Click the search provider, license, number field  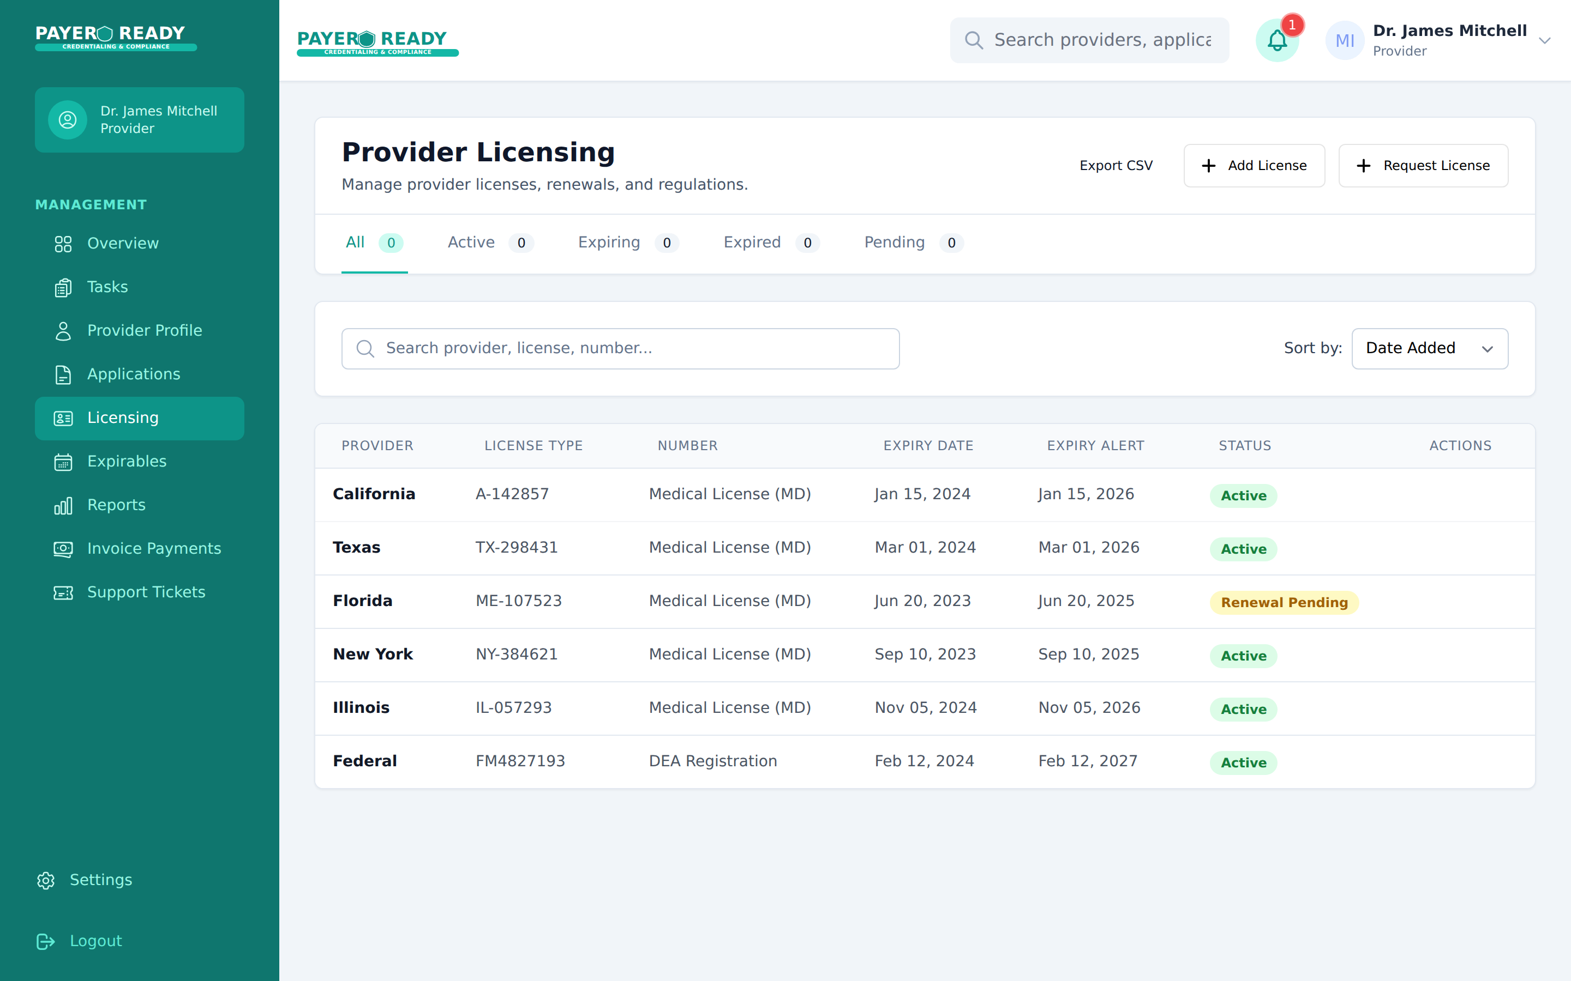(620, 348)
